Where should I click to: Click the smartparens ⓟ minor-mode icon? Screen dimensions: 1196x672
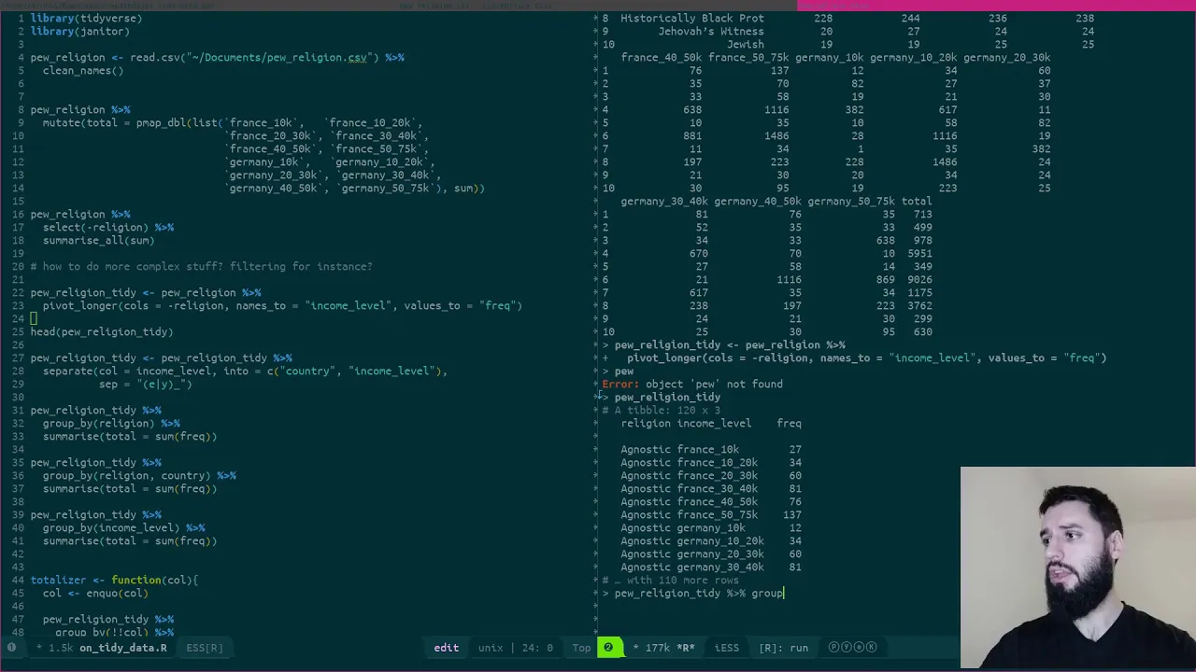tap(834, 647)
